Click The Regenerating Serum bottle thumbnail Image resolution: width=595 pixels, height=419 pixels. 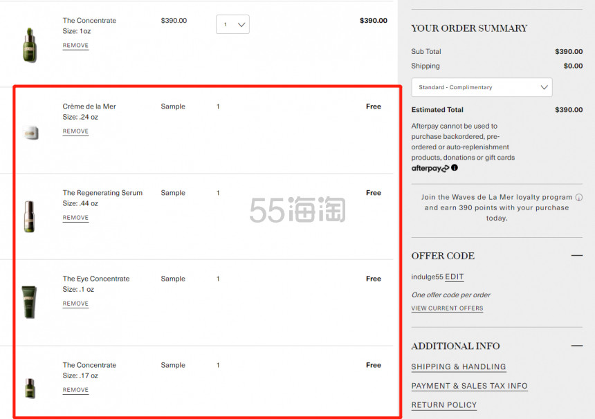(29, 216)
